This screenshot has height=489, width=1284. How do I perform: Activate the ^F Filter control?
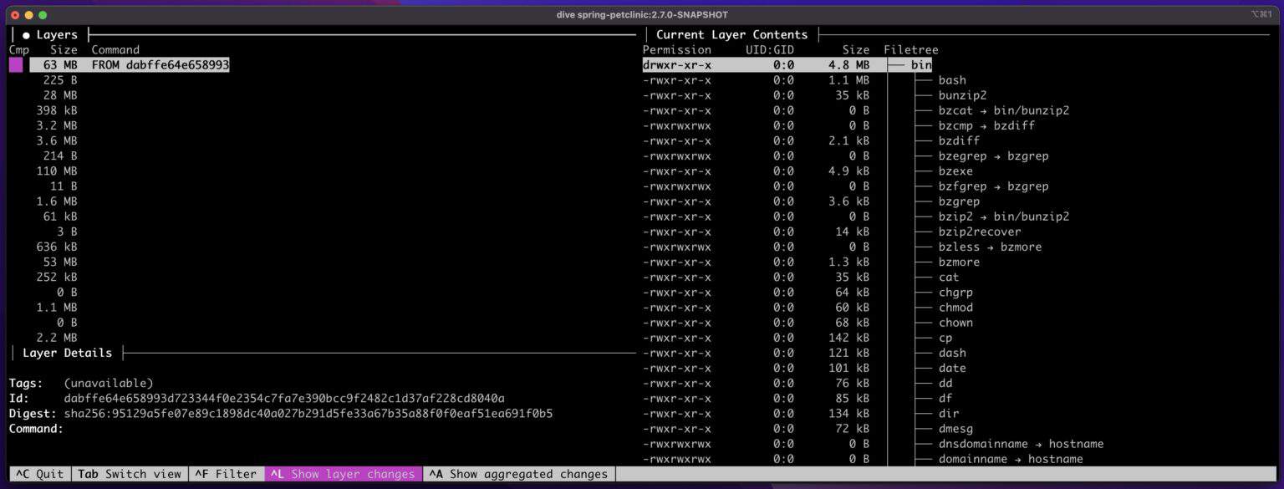225,474
